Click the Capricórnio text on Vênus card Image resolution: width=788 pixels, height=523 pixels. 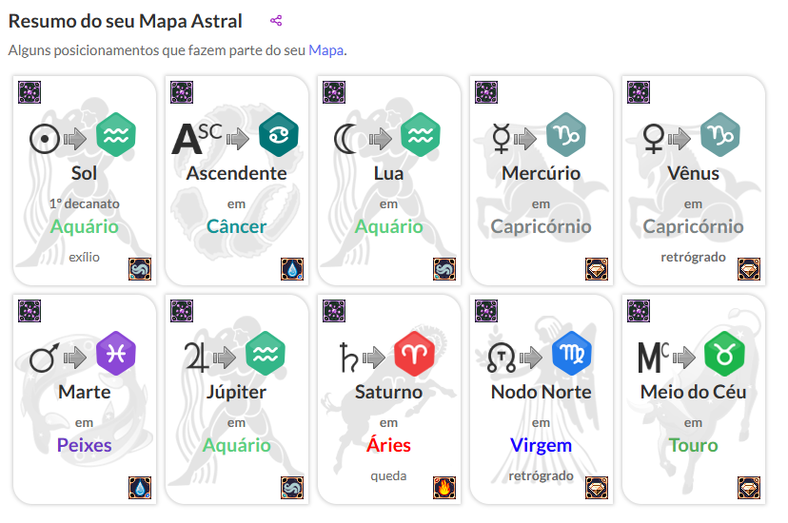point(693,227)
